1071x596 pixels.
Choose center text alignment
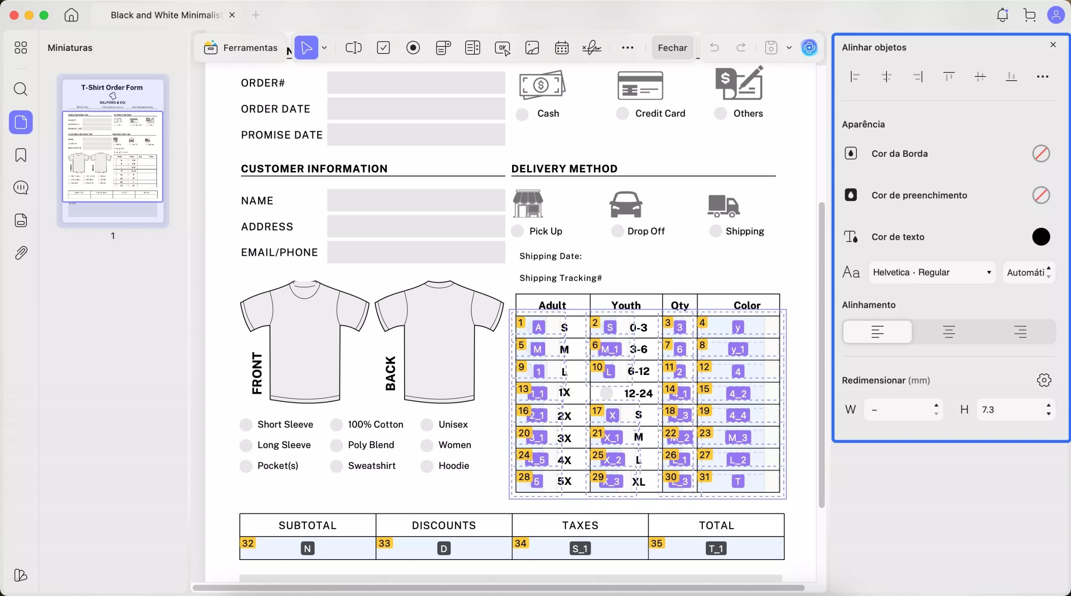[949, 332]
